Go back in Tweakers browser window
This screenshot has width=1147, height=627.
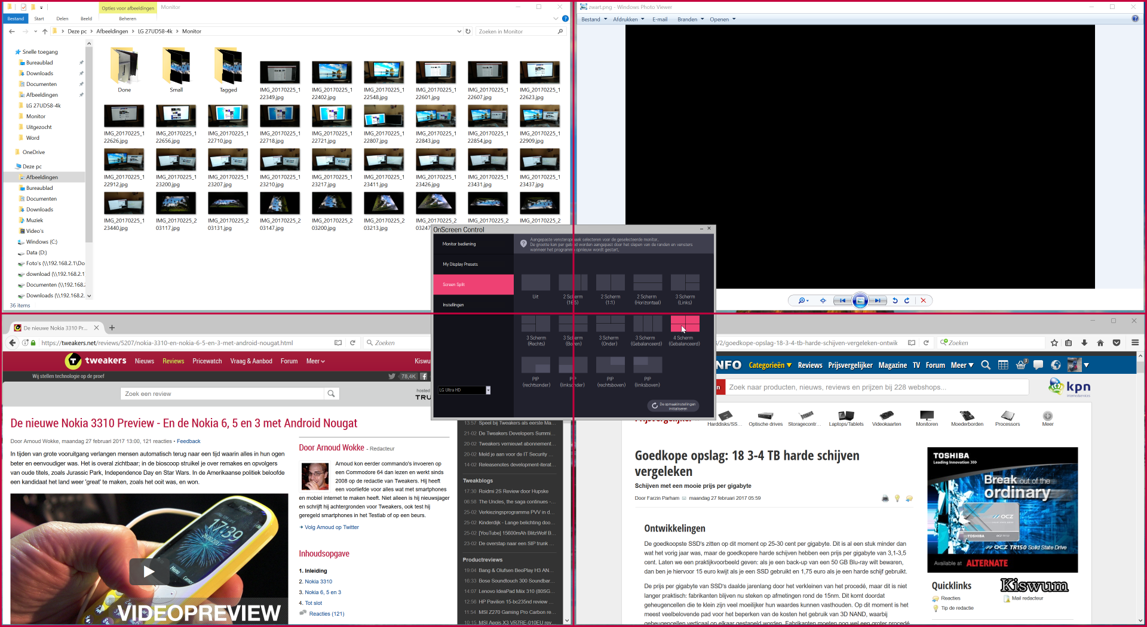12,343
